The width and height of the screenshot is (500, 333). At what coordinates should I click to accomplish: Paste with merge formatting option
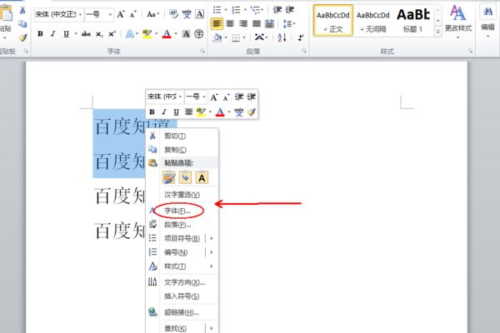point(185,177)
